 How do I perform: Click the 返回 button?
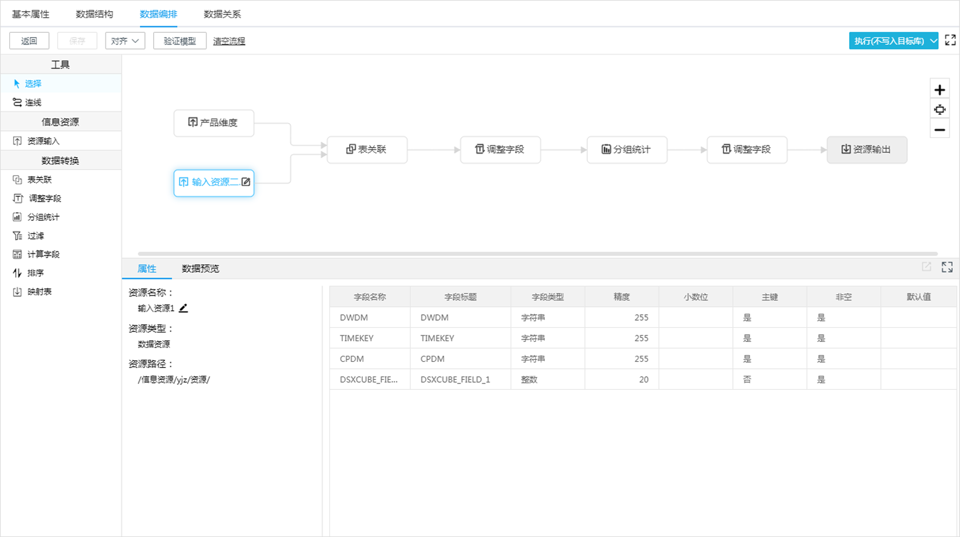(29, 41)
